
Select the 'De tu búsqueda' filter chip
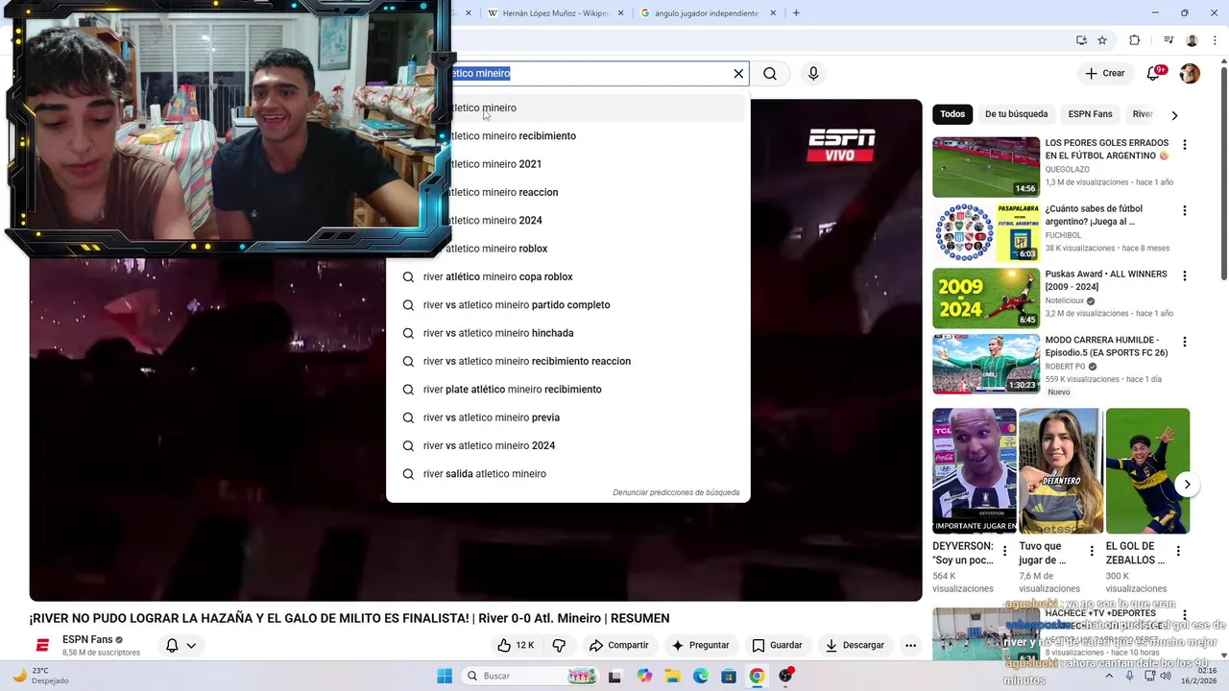tap(1016, 114)
